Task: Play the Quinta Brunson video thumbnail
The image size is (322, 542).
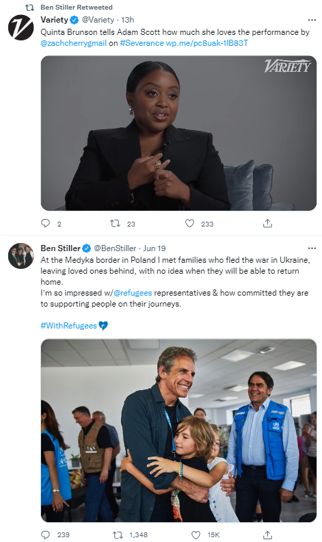Action: tap(178, 133)
